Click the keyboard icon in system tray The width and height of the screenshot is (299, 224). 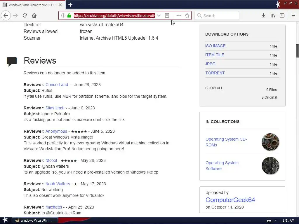tap(269, 221)
